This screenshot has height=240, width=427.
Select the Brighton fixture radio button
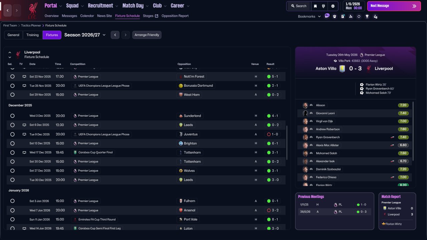(12, 143)
